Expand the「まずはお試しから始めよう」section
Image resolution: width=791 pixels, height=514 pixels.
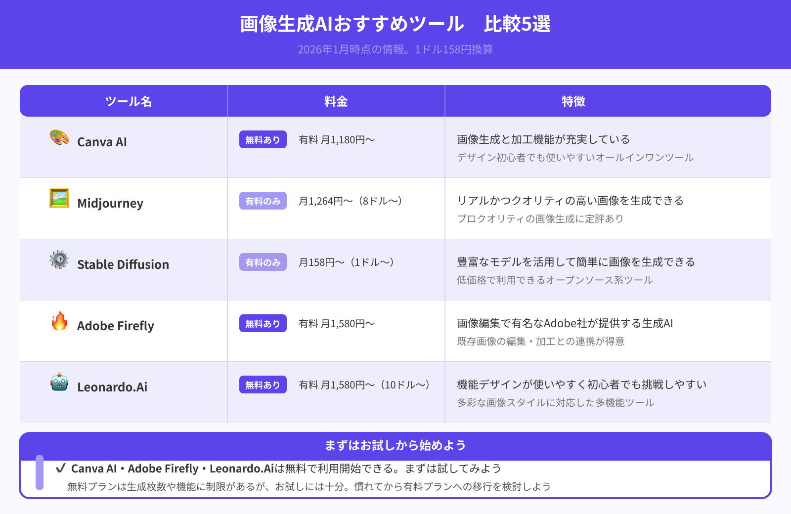(x=395, y=445)
